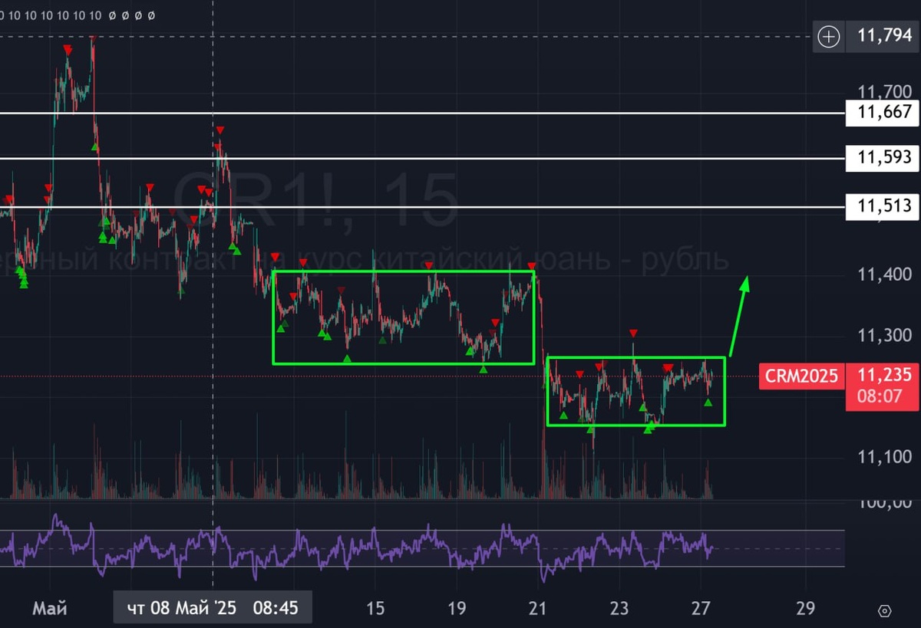The image size is (921, 628).
Task: Select the horizontal line labeled 11,667
Action: click(422, 113)
